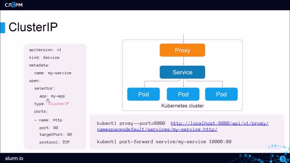Click the 'kind: Service' line
This screenshot has height=163, width=290.
(x=44, y=58)
